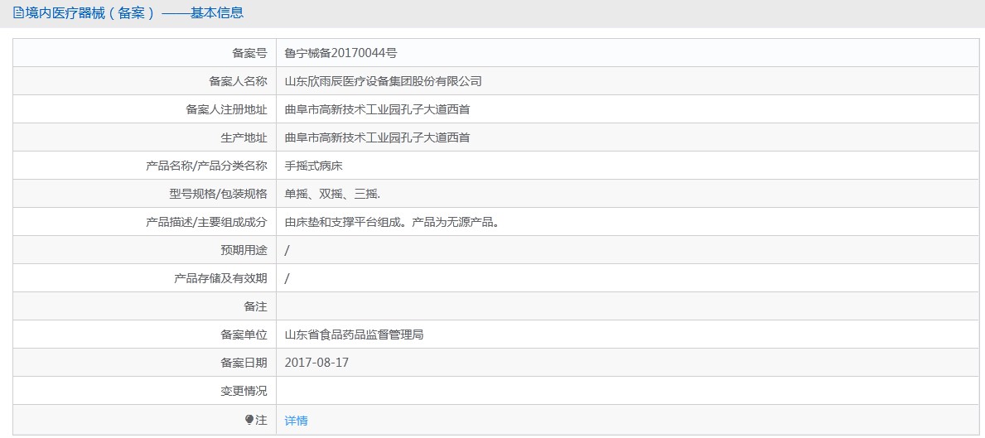Select the value 单摇、双摇、三摇.

tap(332, 194)
